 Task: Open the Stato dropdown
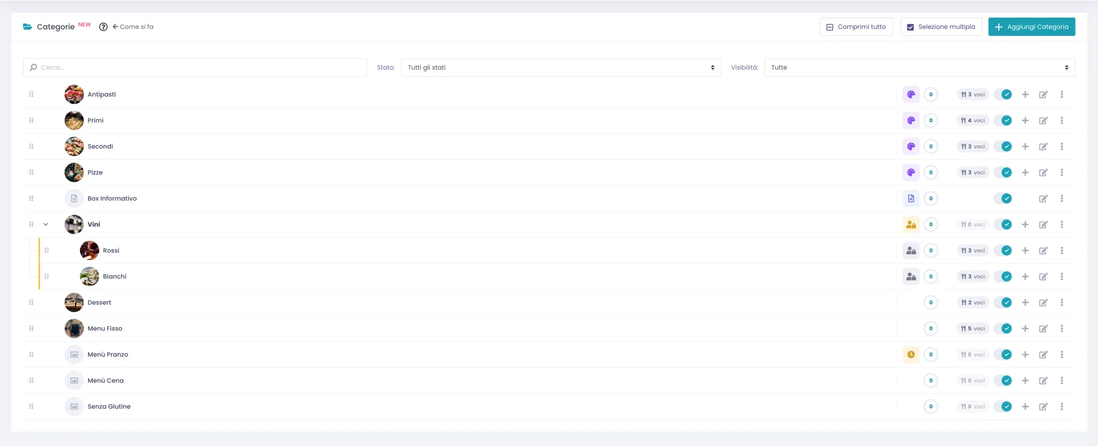(561, 68)
